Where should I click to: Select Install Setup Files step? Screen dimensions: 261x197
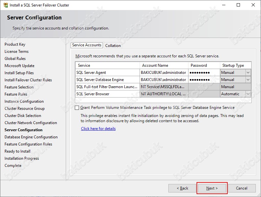click(19, 73)
